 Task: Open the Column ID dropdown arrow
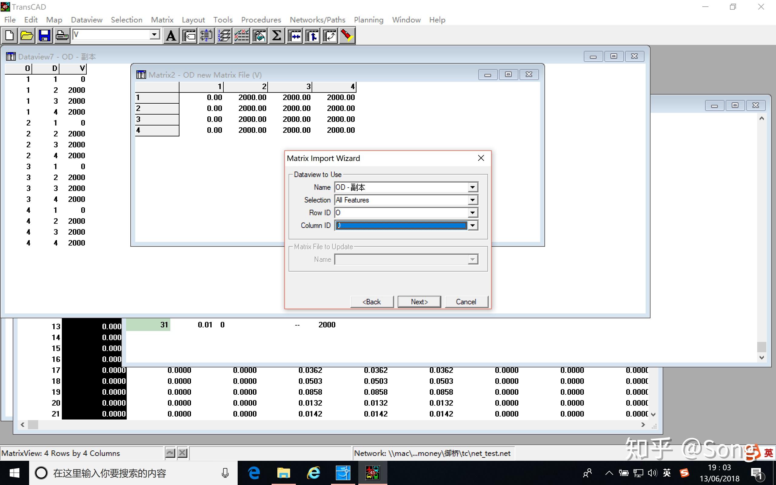[472, 226]
